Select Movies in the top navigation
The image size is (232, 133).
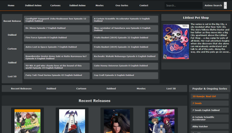[100, 6]
